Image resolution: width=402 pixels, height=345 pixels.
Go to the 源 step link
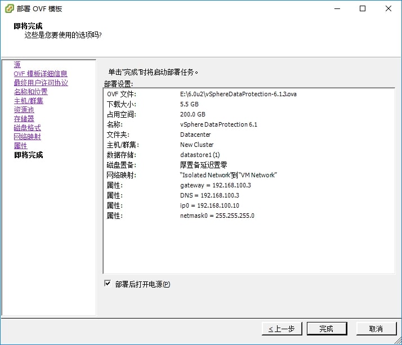tap(17, 65)
